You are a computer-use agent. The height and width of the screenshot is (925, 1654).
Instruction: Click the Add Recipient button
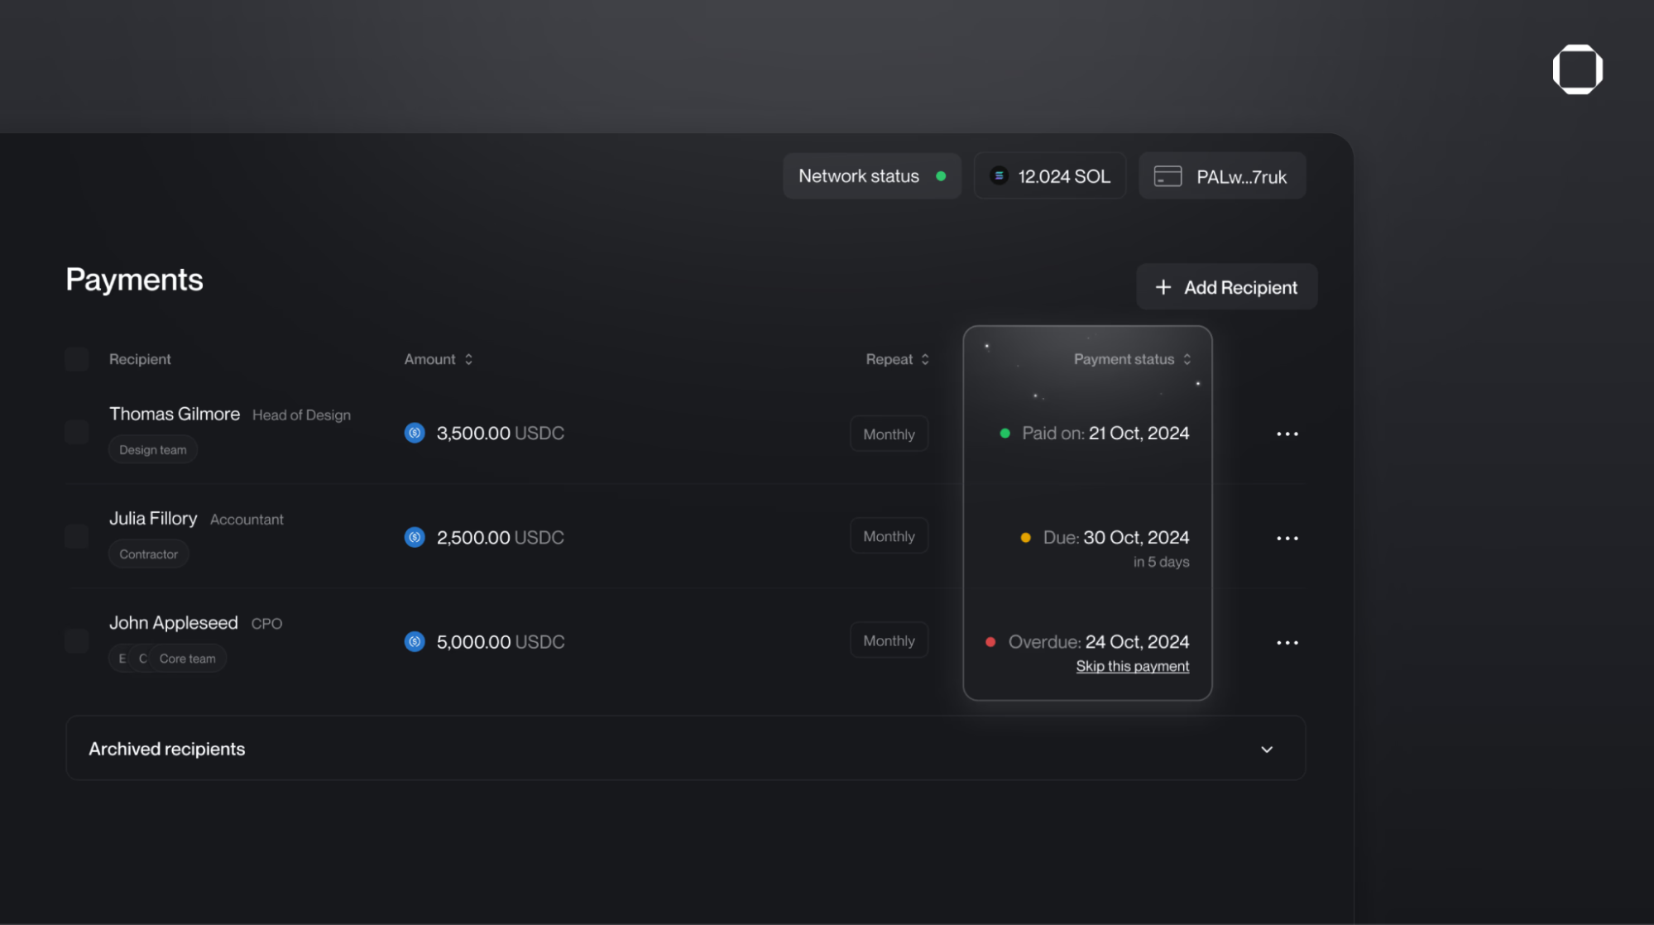coord(1227,286)
